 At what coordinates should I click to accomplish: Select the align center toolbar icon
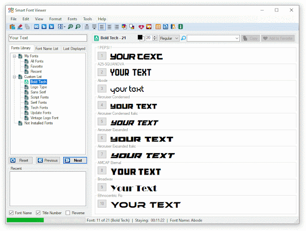pos(109,27)
